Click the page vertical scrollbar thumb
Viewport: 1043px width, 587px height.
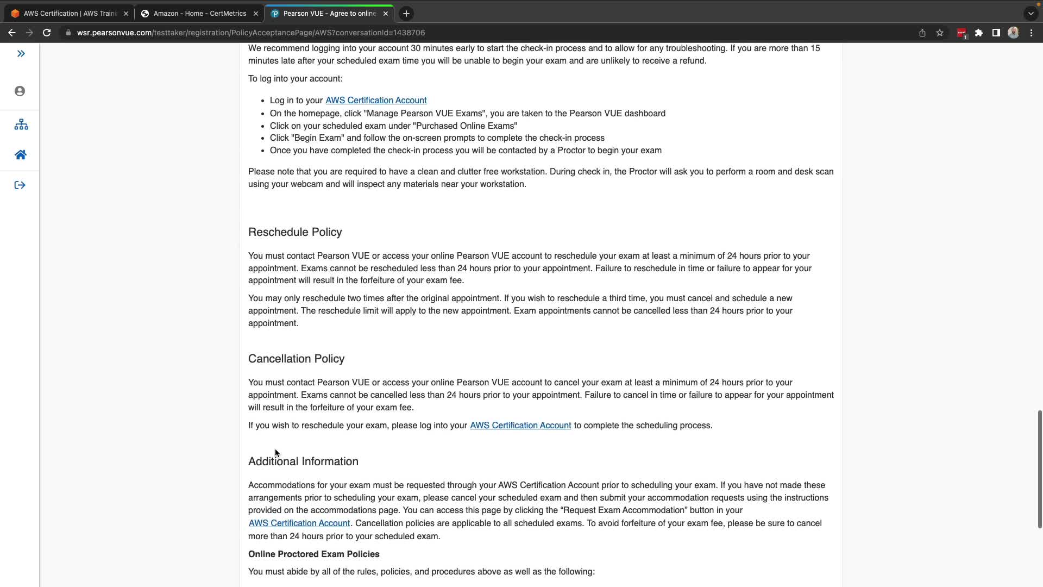(x=1040, y=469)
